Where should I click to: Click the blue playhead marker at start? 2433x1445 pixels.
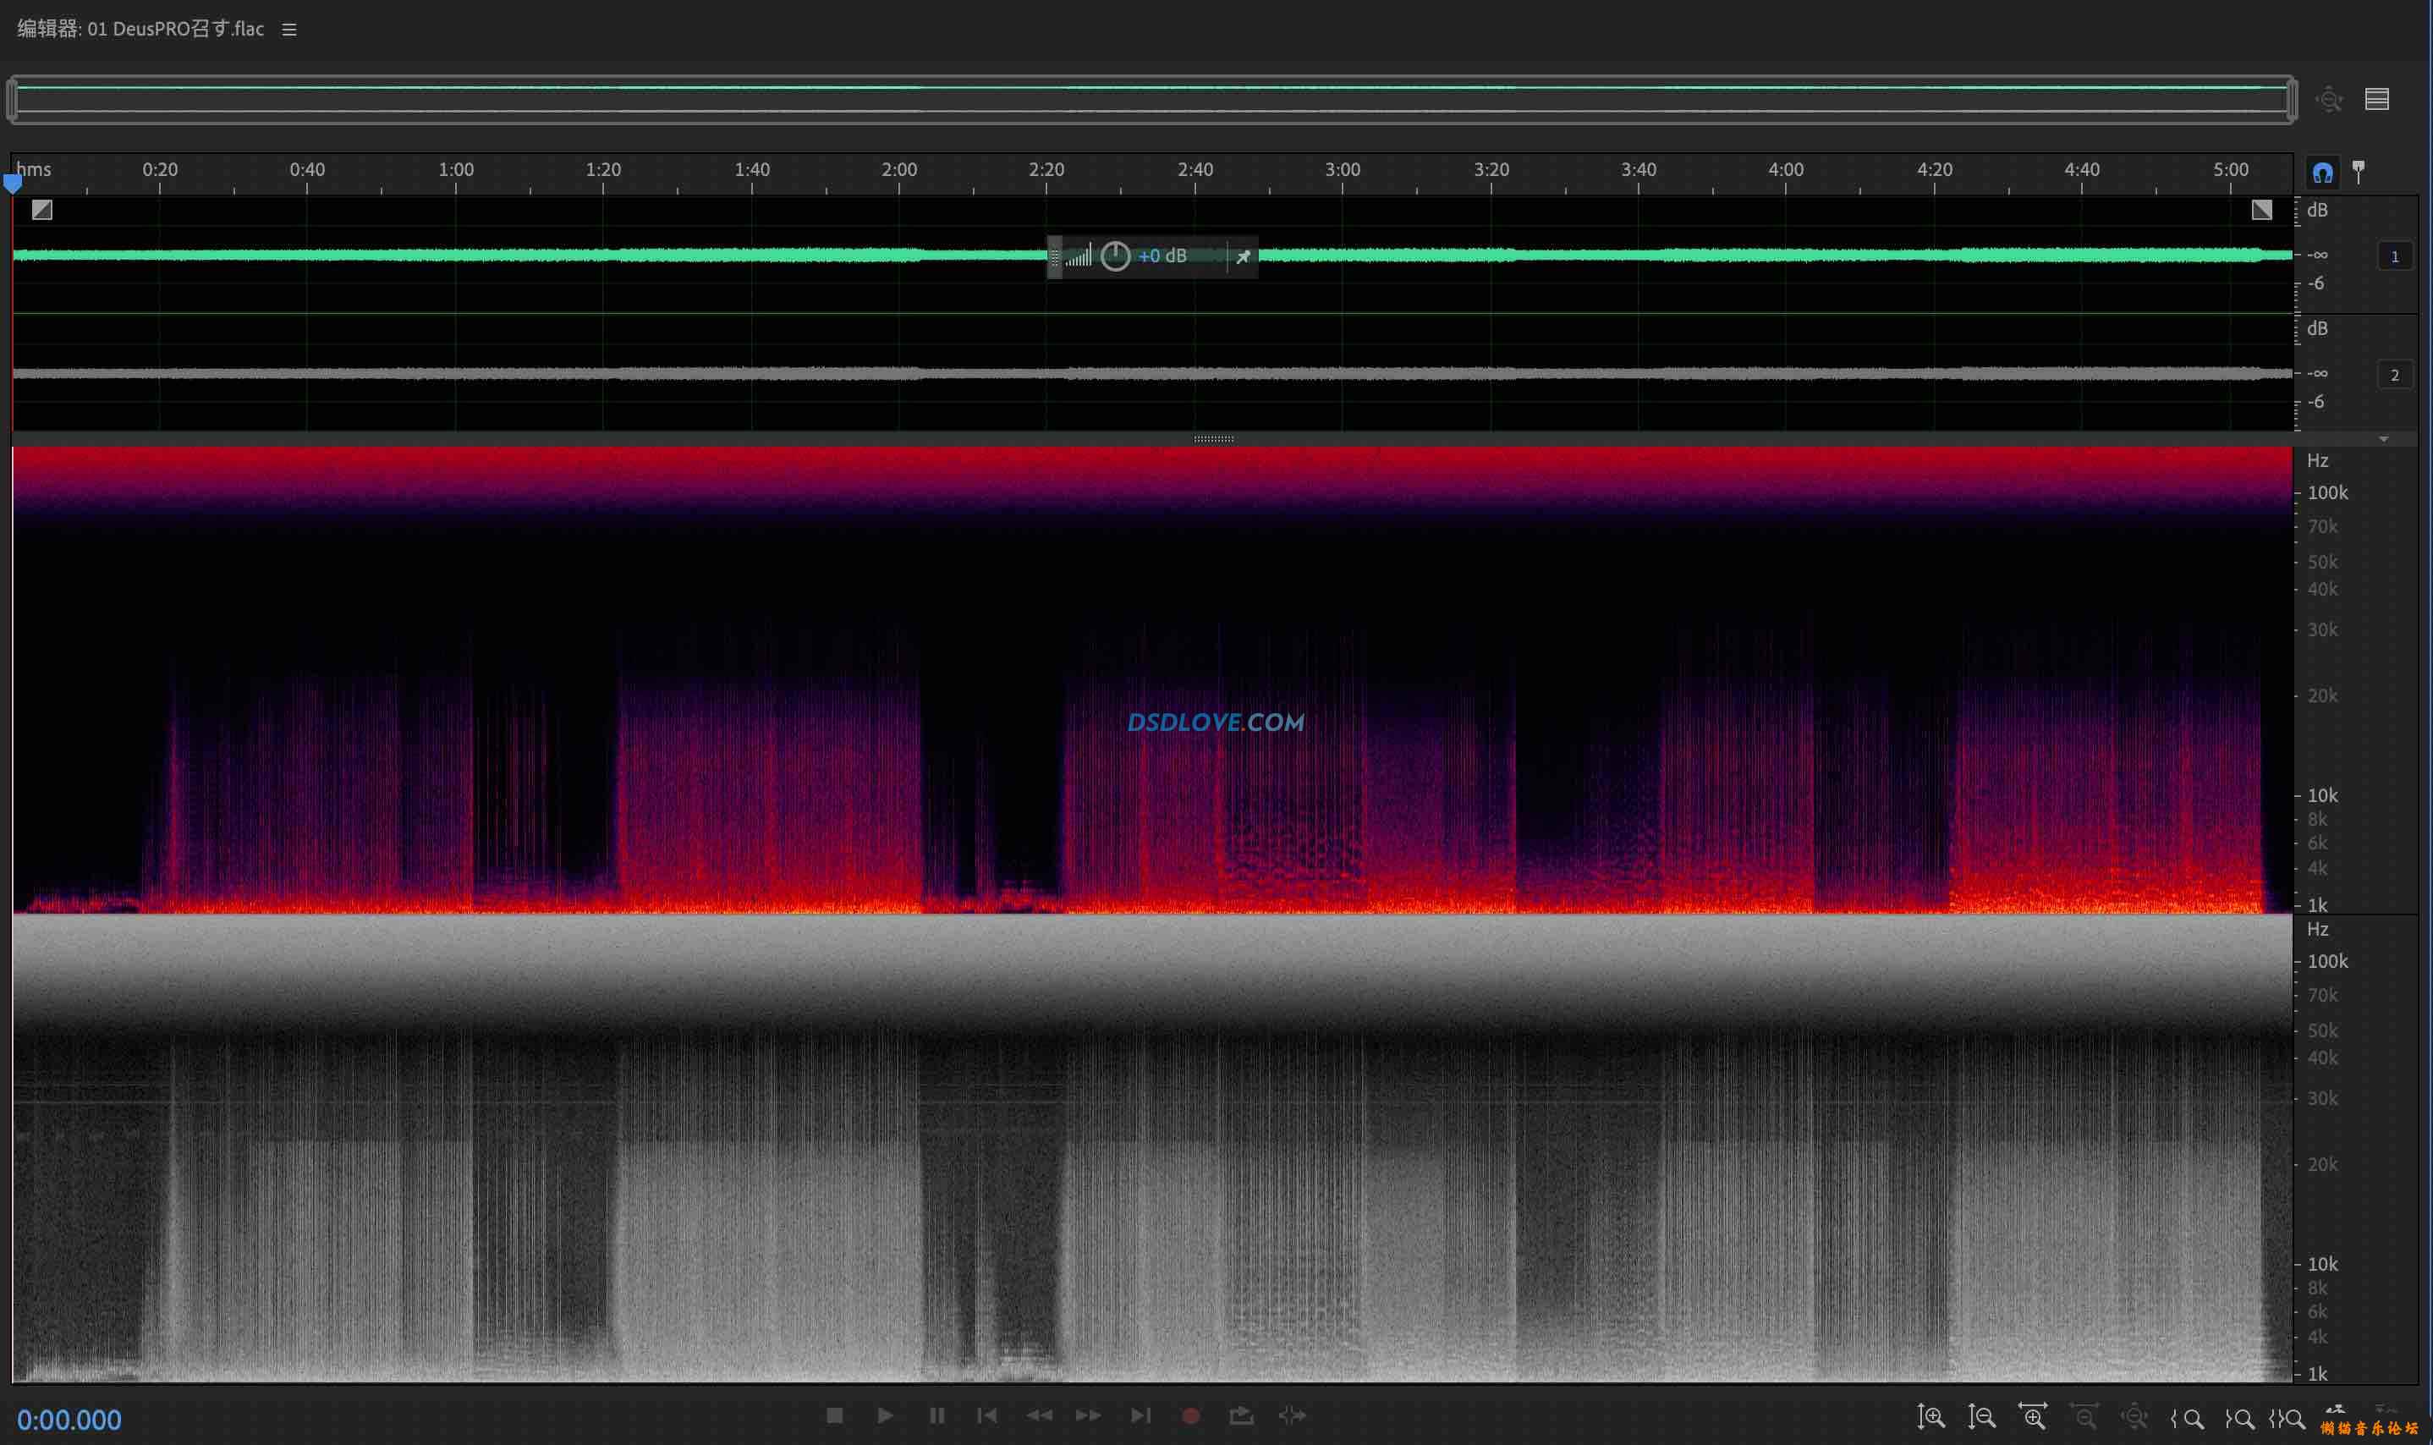(13, 183)
